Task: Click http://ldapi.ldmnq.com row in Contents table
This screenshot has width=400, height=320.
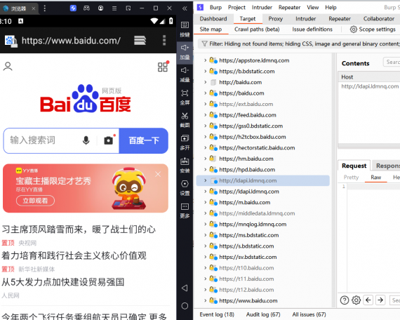Action: (x=370, y=86)
